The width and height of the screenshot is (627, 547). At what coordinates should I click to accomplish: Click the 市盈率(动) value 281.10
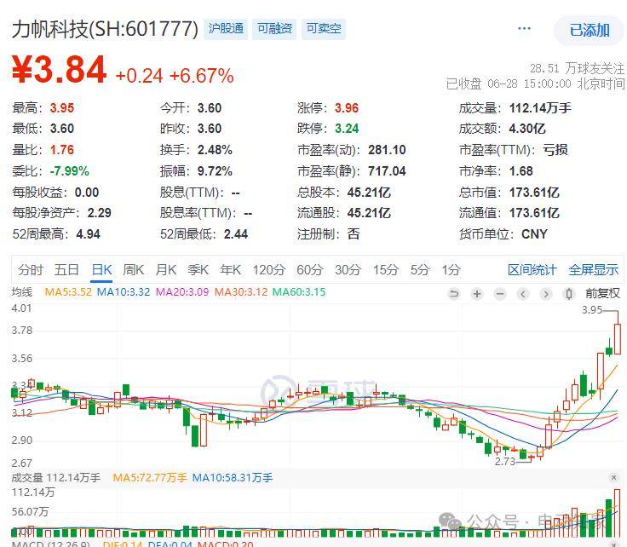coord(387,150)
